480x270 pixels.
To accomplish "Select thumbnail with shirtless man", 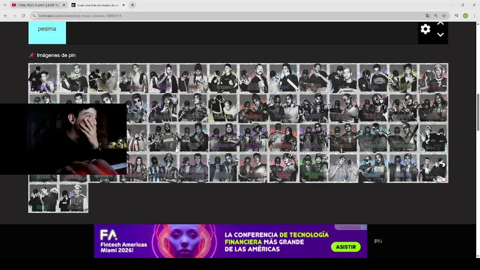I will tap(133, 78).
